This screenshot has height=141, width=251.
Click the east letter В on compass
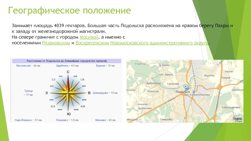(89, 93)
